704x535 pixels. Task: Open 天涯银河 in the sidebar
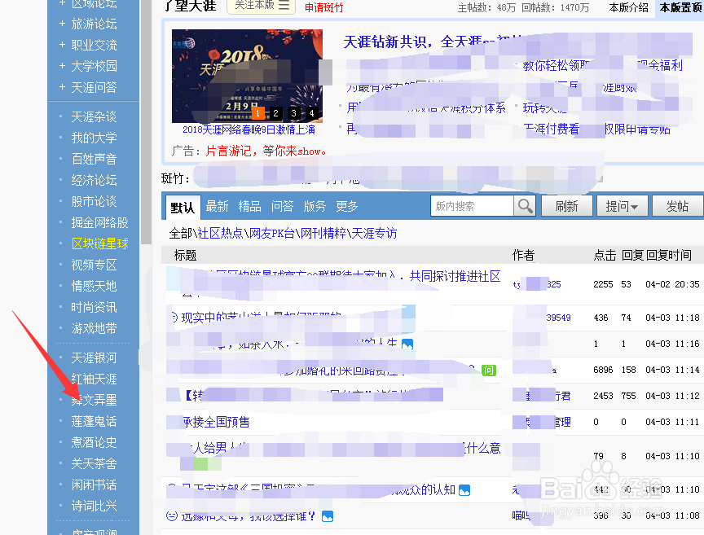click(94, 357)
